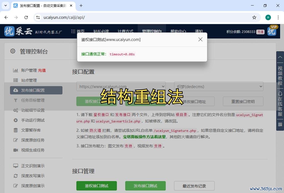Open the browser profile avatar
Screen dimensions: 284x193
(x=268, y=17)
